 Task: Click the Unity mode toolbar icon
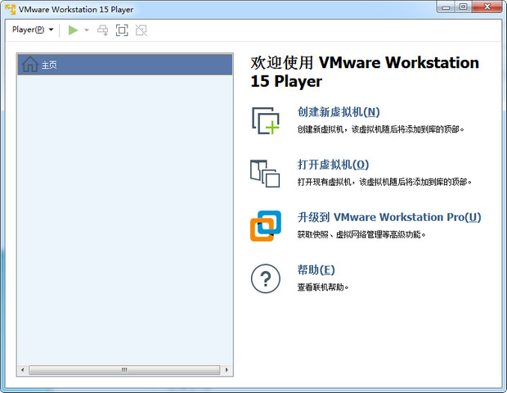[141, 30]
